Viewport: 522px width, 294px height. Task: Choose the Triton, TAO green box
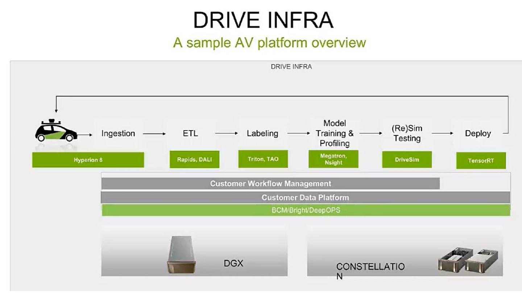click(x=263, y=159)
